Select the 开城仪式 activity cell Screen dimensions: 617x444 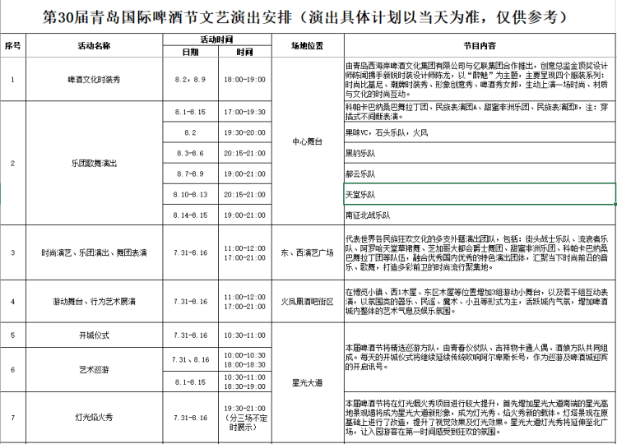(94, 335)
